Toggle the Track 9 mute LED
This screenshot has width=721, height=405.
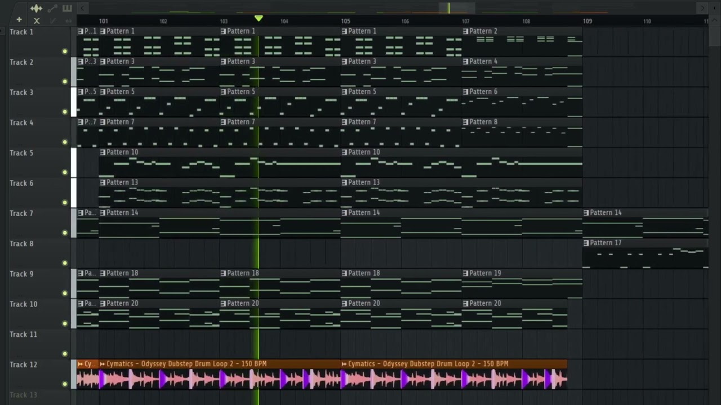click(x=65, y=293)
